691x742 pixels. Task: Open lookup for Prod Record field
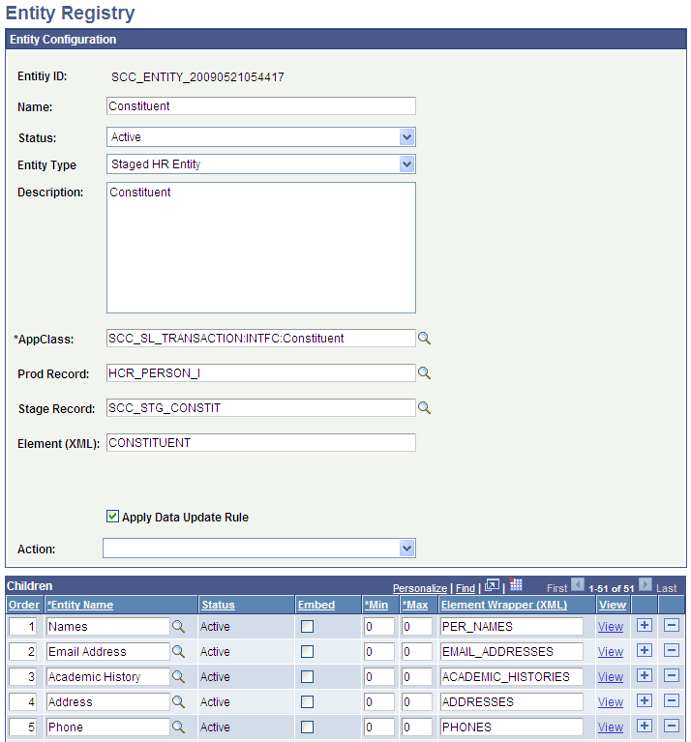tap(424, 372)
